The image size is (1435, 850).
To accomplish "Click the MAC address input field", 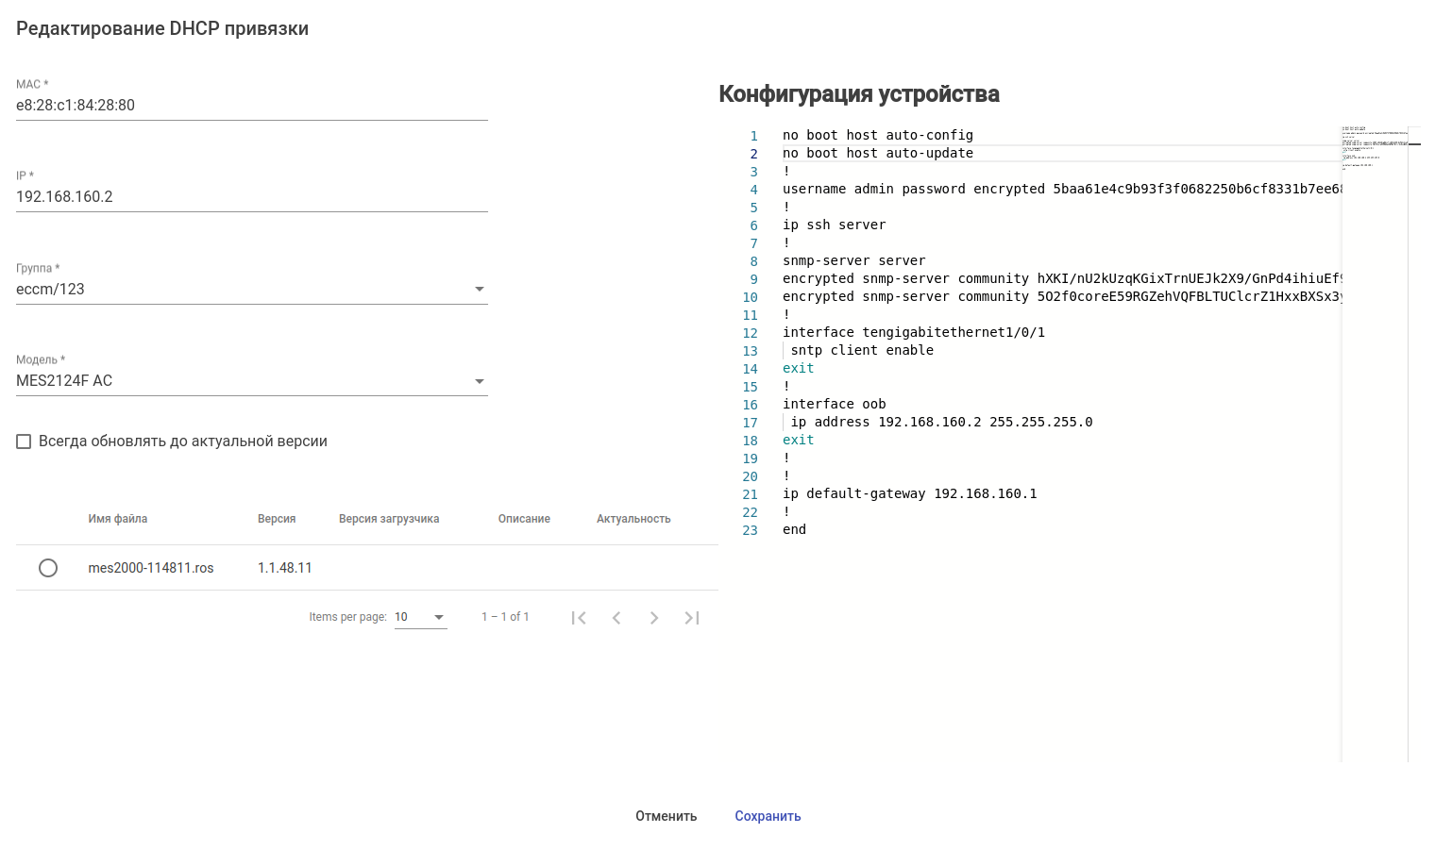I will pos(251,106).
